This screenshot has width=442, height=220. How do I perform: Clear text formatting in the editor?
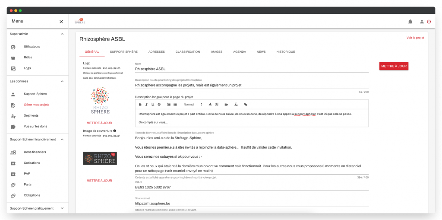click(x=236, y=104)
